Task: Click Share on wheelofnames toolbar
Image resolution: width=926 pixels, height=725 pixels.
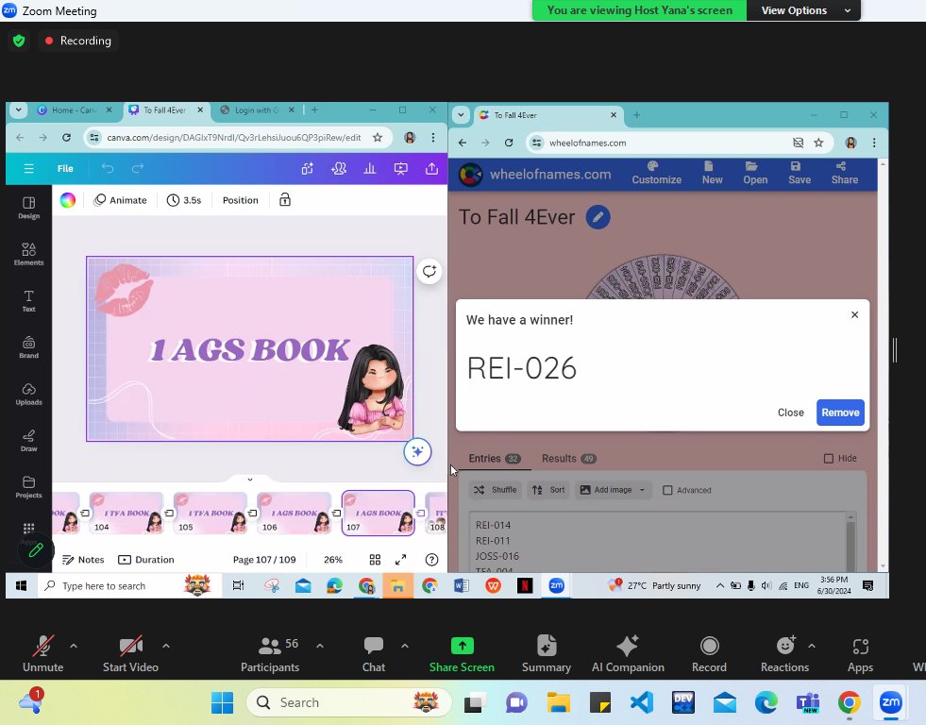Action: pos(845,173)
